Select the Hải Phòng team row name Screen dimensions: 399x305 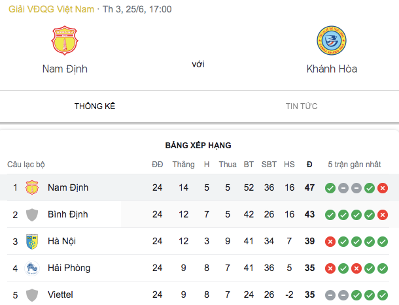tap(69, 268)
